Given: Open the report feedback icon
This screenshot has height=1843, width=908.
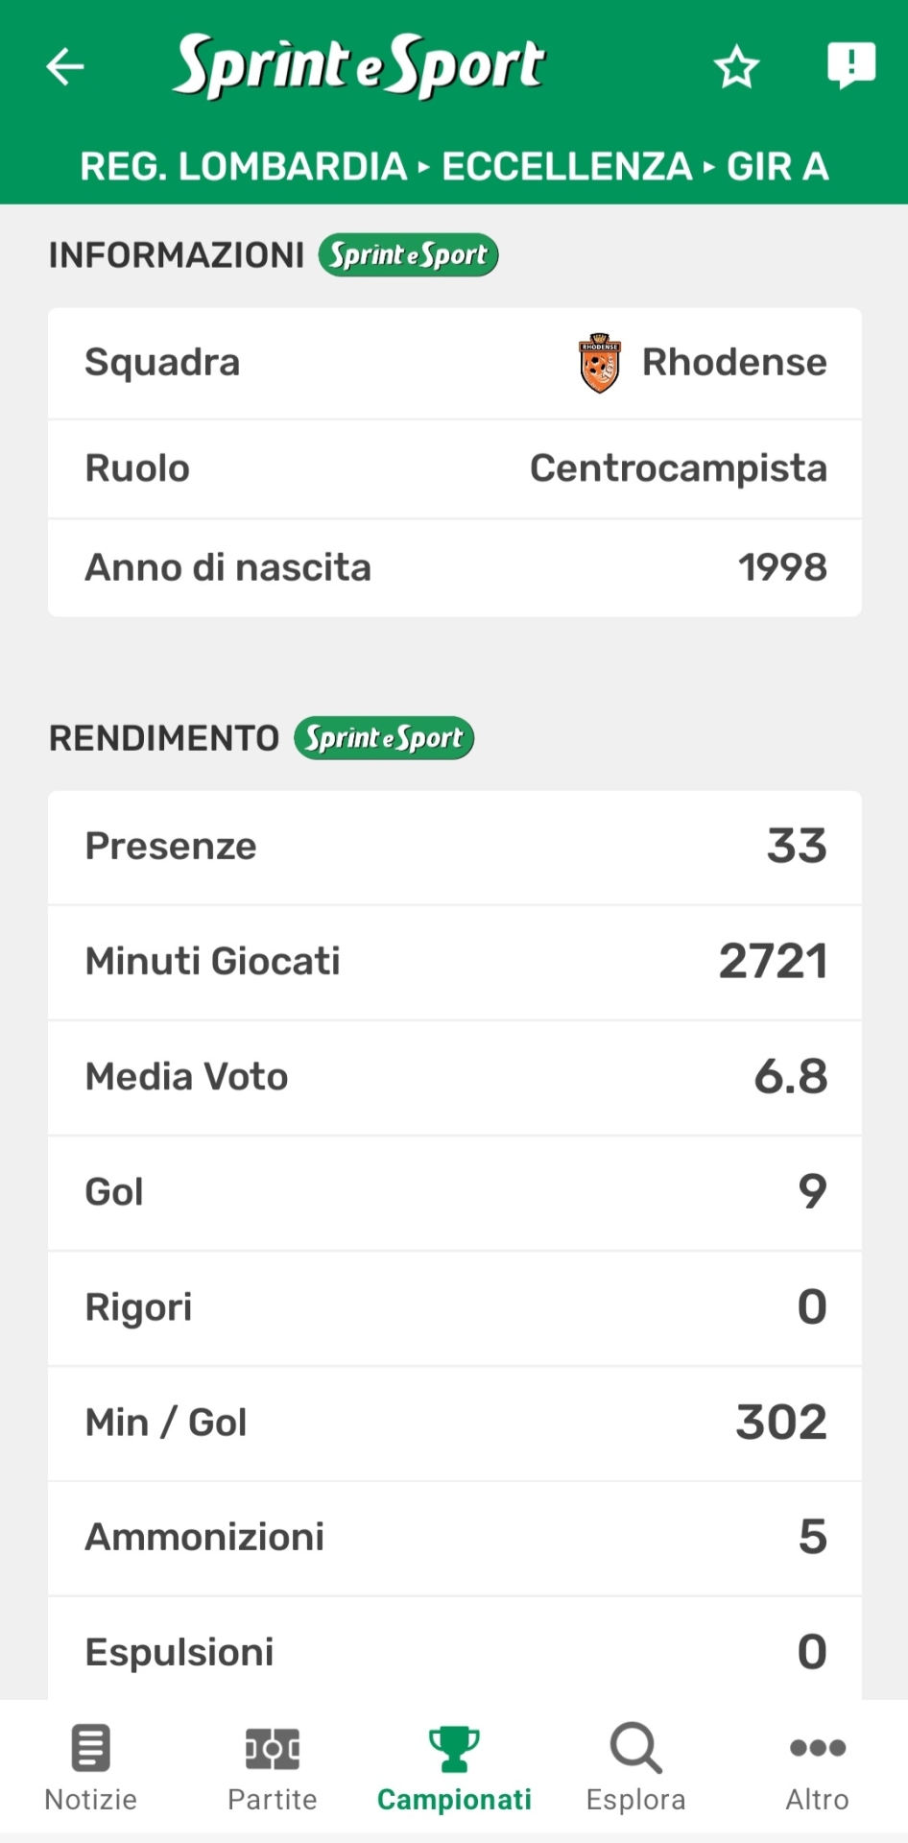Looking at the screenshot, I should click(850, 65).
